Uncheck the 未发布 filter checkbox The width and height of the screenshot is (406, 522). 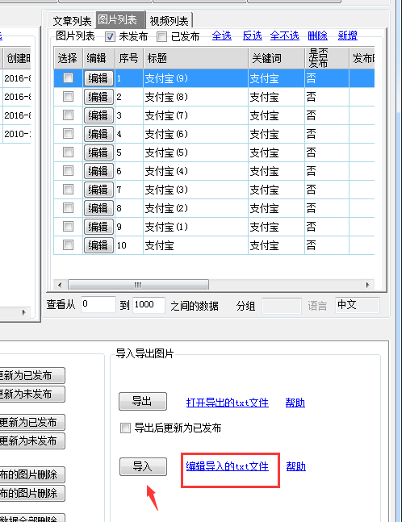point(110,36)
